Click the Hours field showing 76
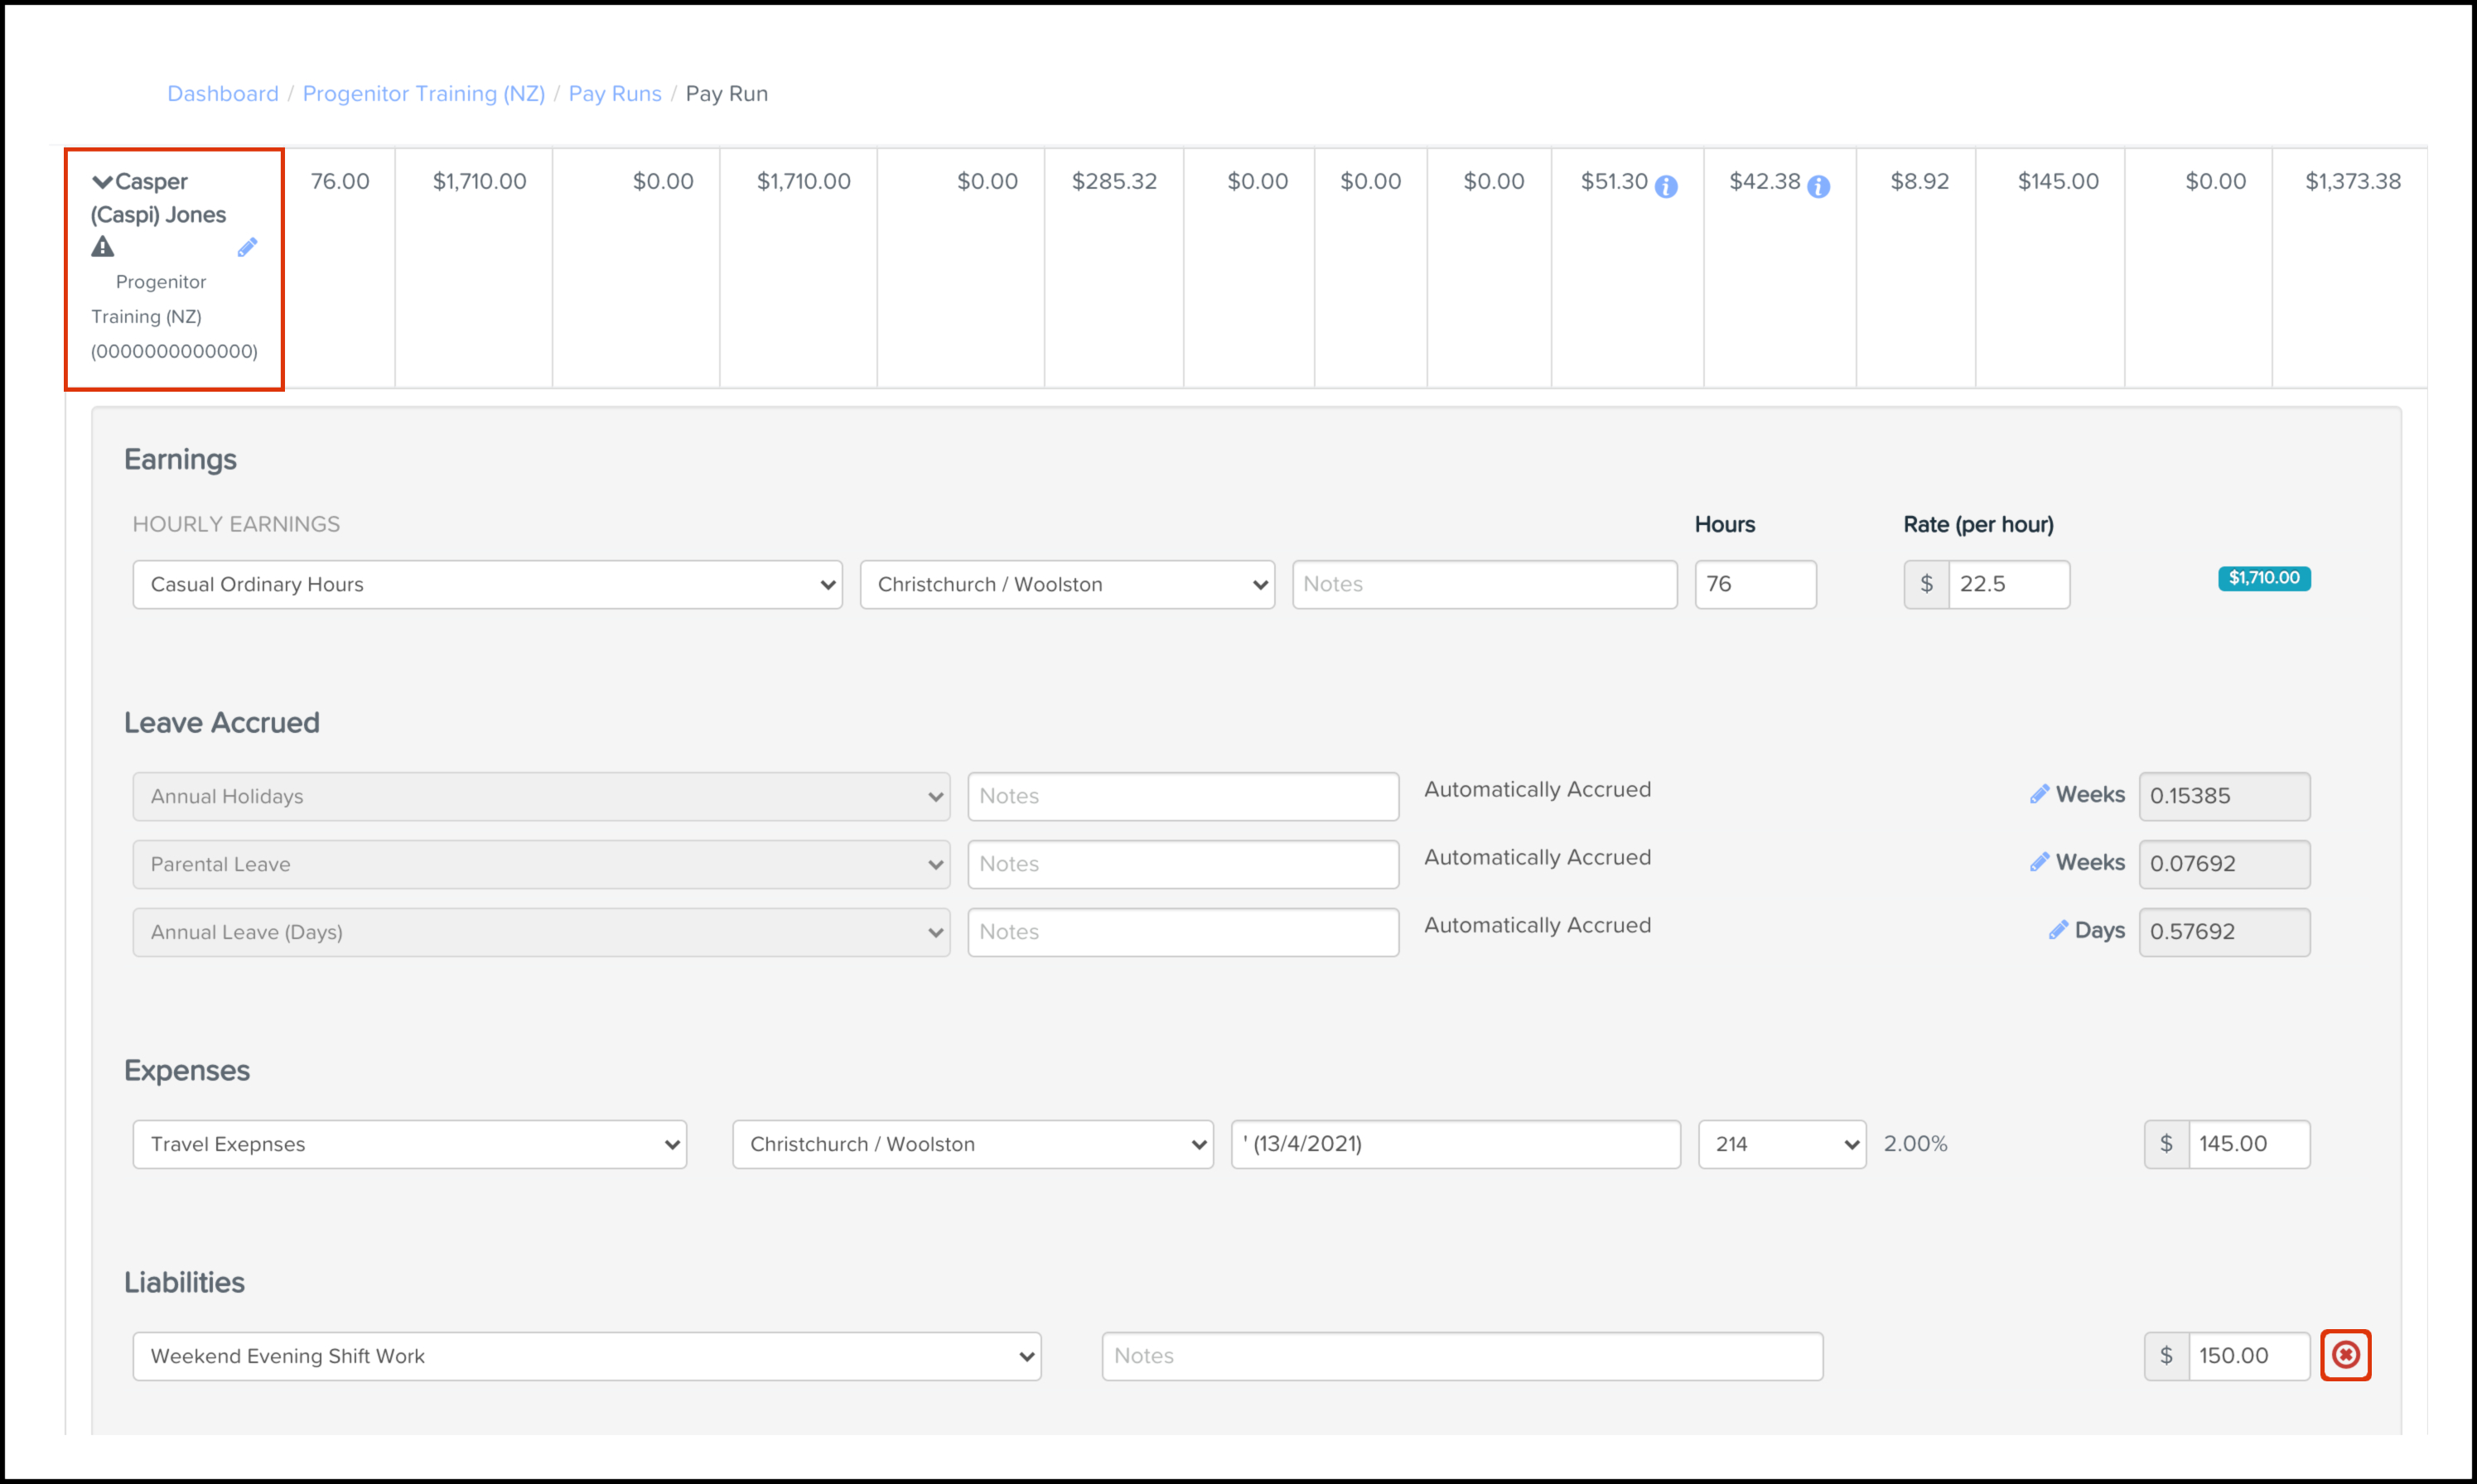 tap(1755, 584)
